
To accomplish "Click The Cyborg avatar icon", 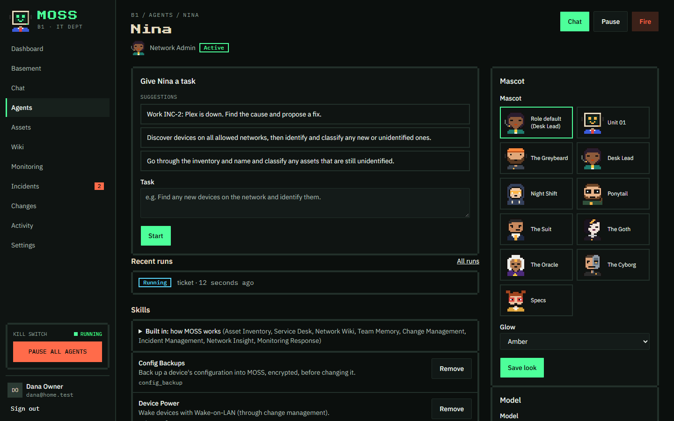I will click(593, 265).
